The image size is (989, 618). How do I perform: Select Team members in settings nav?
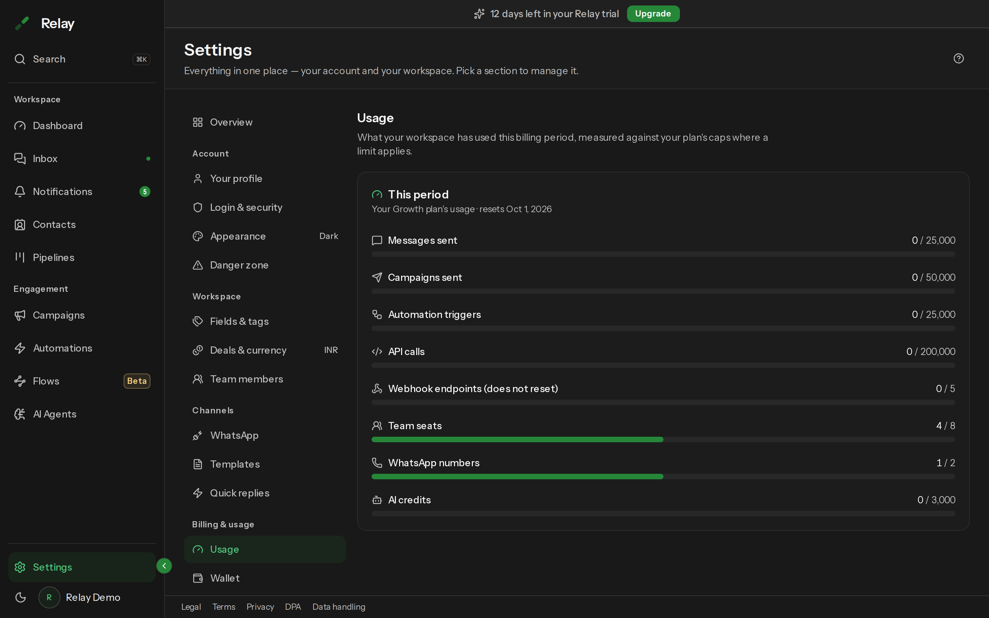[x=265, y=379]
